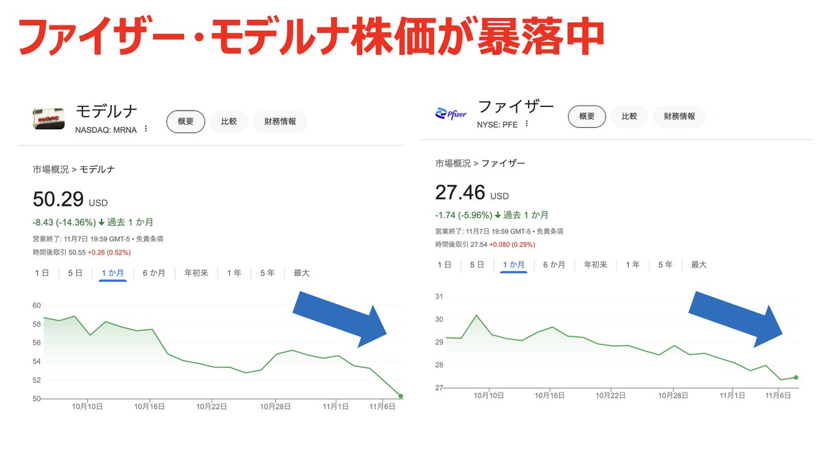Open 財務情報 in the Moderna panel
This screenshot has height=464, width=824.
tap(280, 121)
